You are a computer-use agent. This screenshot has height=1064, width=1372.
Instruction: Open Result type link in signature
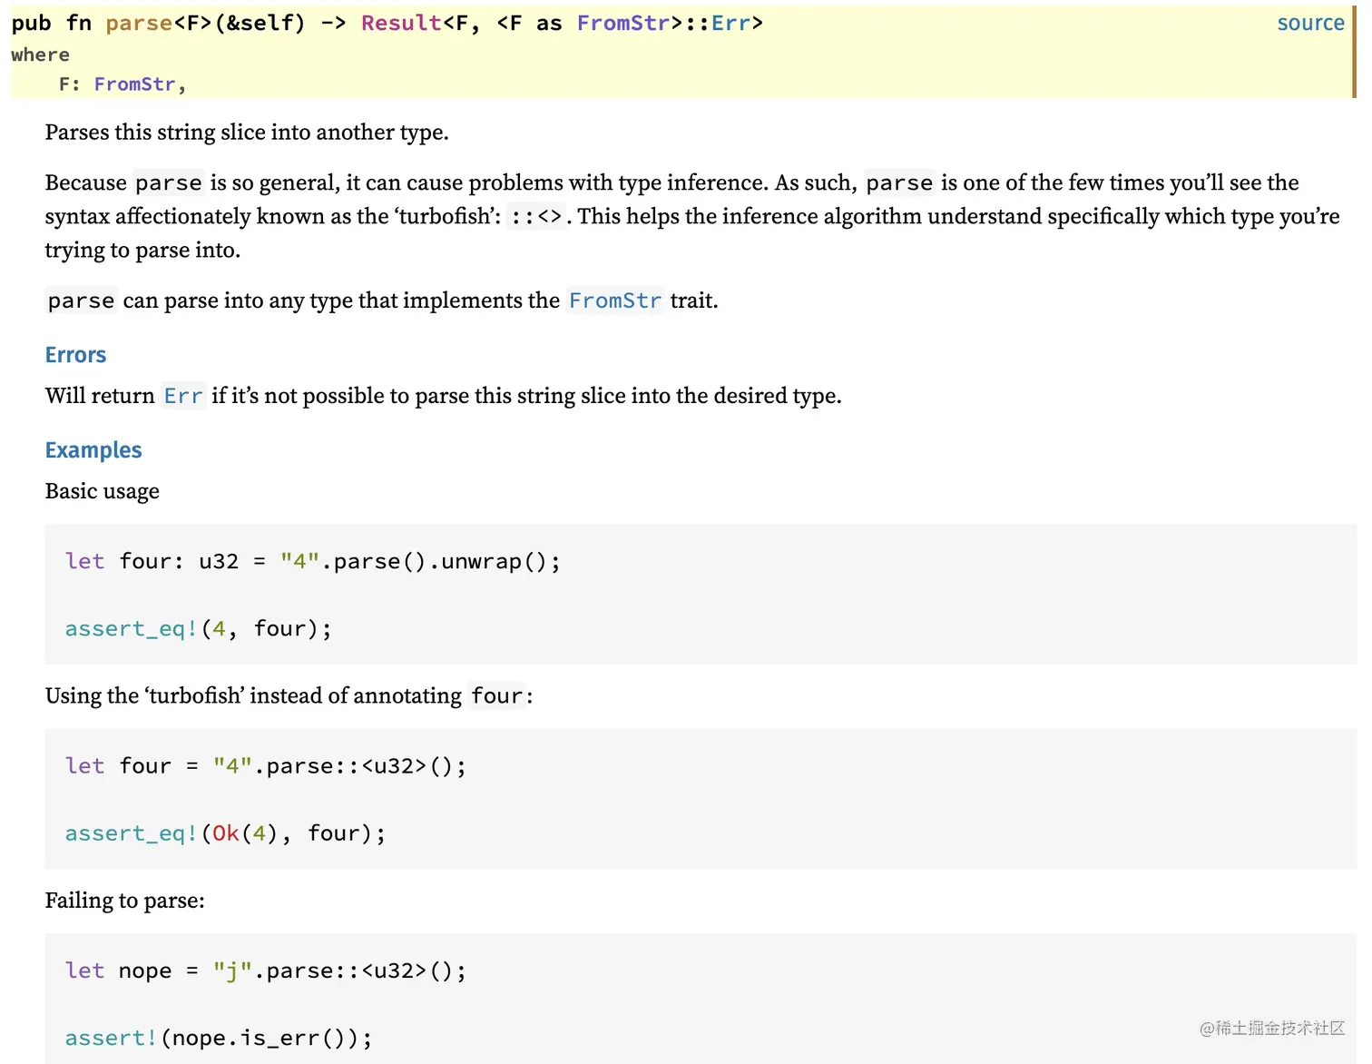(x=401, y=23)
